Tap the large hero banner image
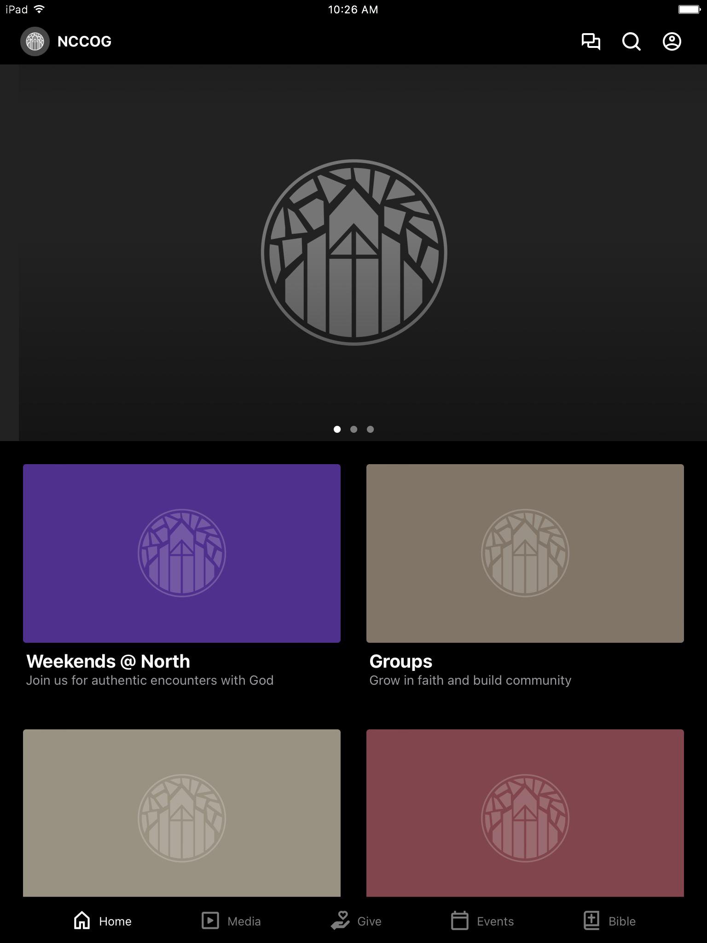The image size is (707, 943). tap(353, 252)
